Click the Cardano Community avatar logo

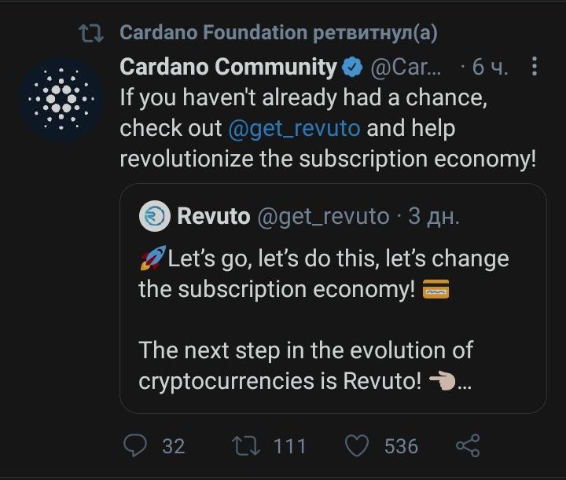point(61,98)
